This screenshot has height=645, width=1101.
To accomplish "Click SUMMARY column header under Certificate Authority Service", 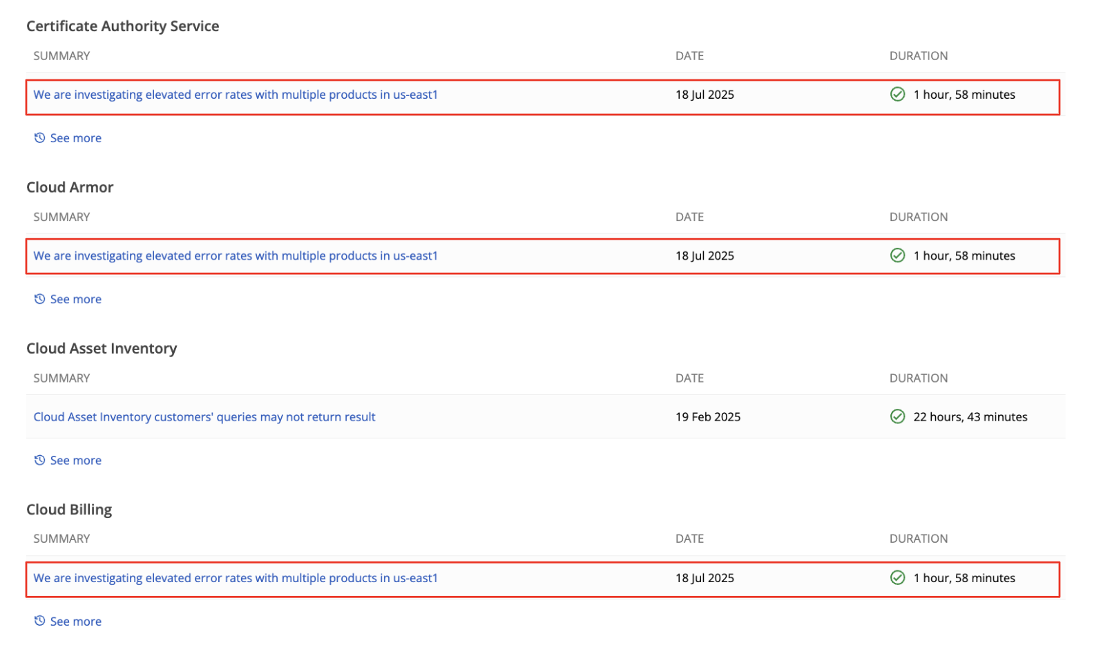I will (x=61, y=56).
